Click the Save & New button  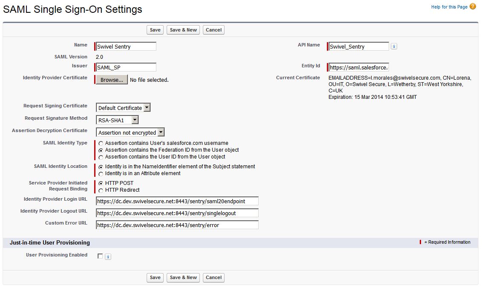(x=183, y=30)
